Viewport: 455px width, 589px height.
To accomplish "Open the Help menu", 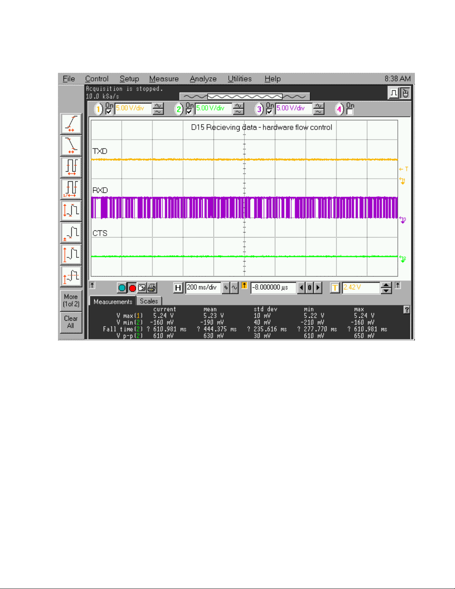I will click(x=273, y=79).
